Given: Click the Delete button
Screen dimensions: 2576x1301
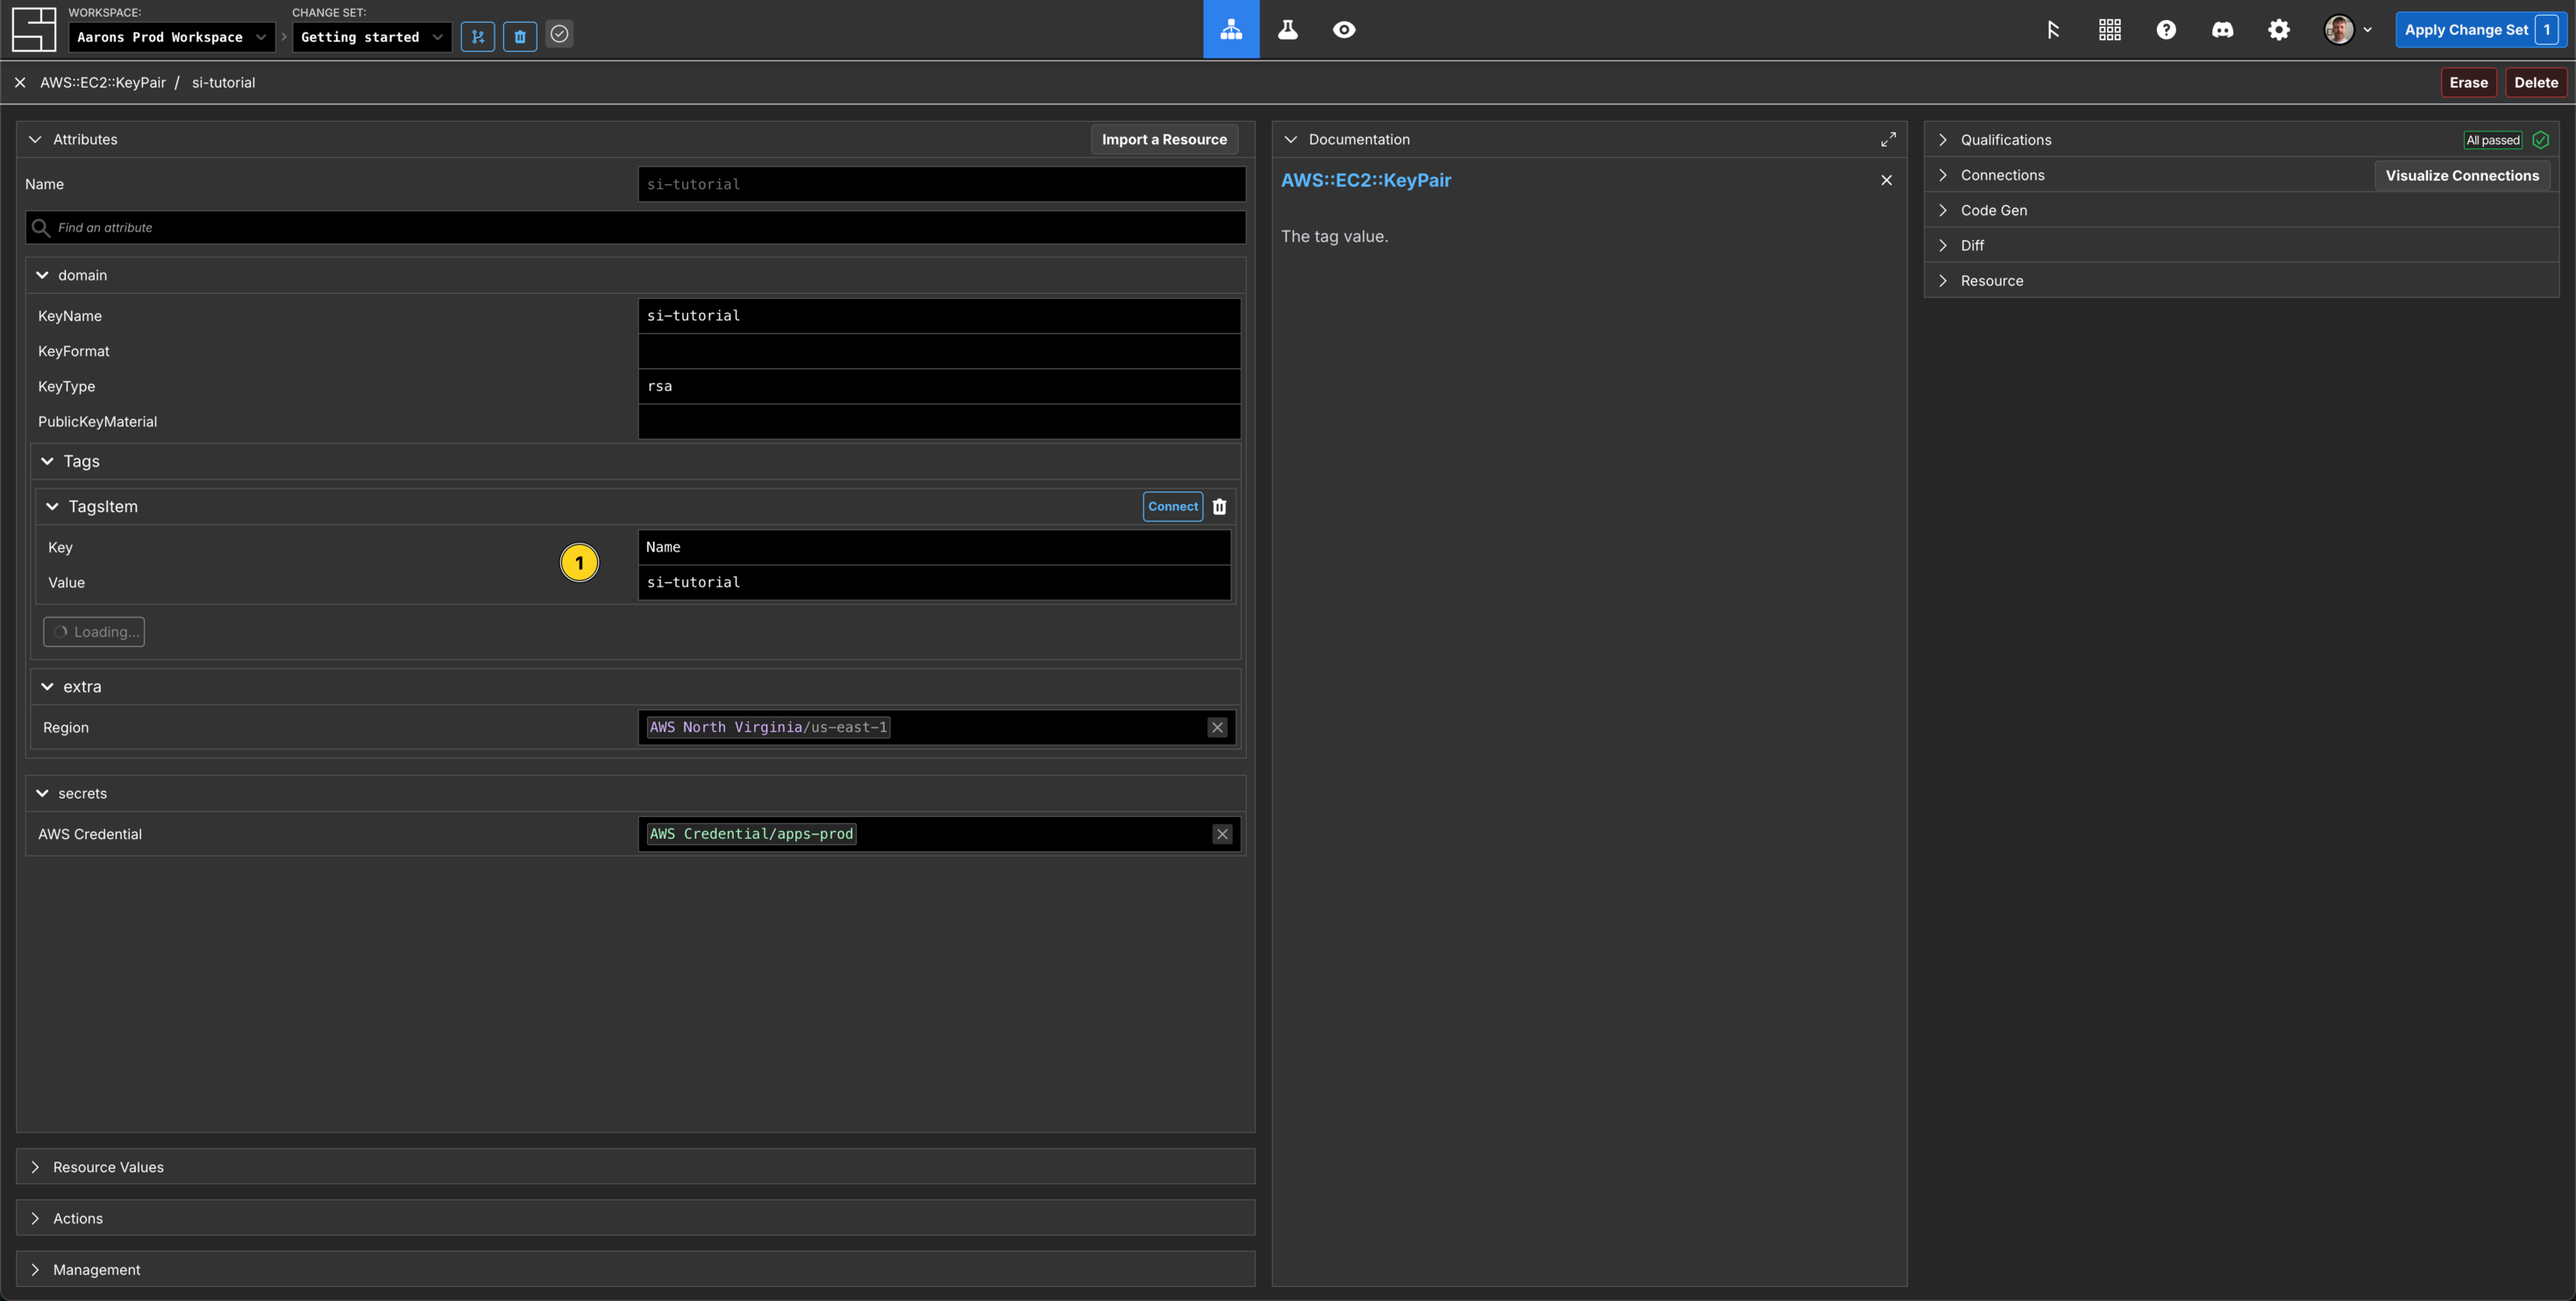Looking at the screenshot, I should [2536, 83].
